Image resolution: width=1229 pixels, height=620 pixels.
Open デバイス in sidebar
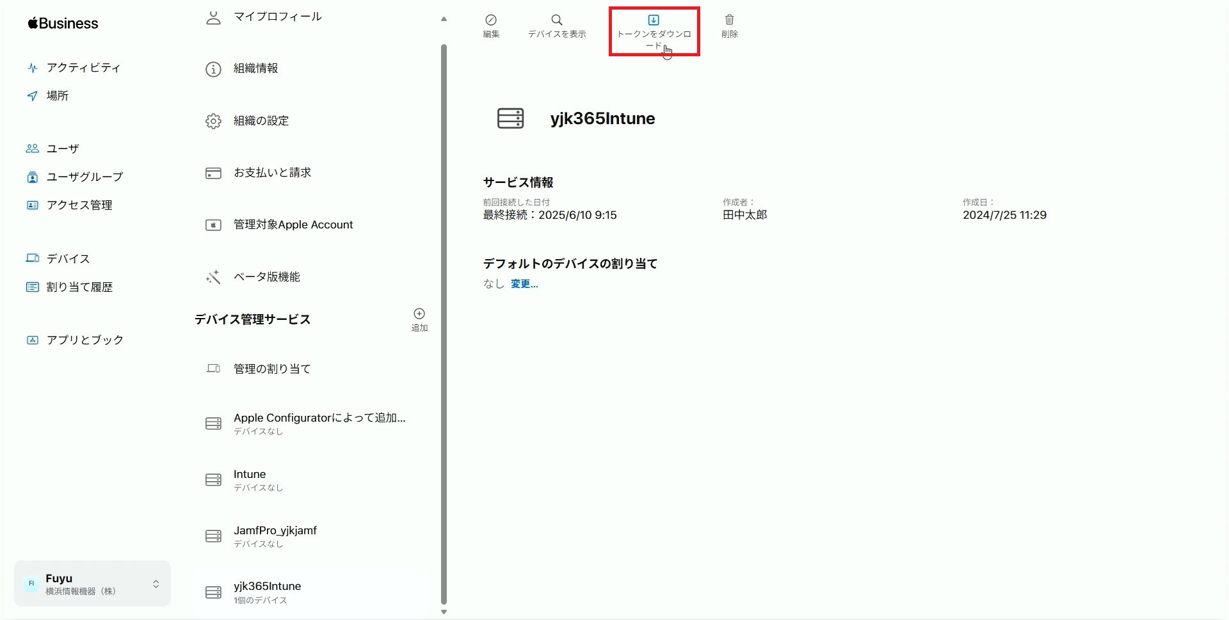(58, 258)
